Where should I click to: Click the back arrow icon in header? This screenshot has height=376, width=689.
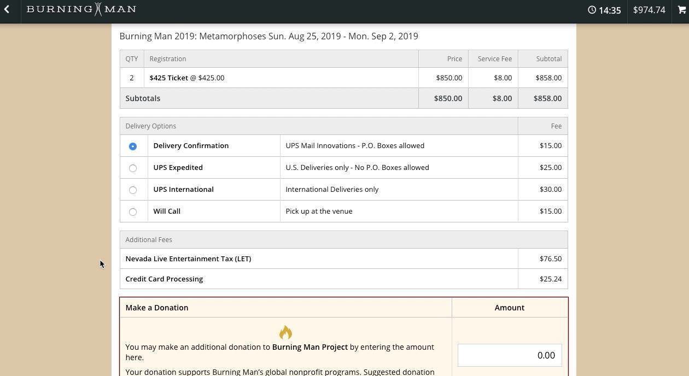(x=7, y=10)
